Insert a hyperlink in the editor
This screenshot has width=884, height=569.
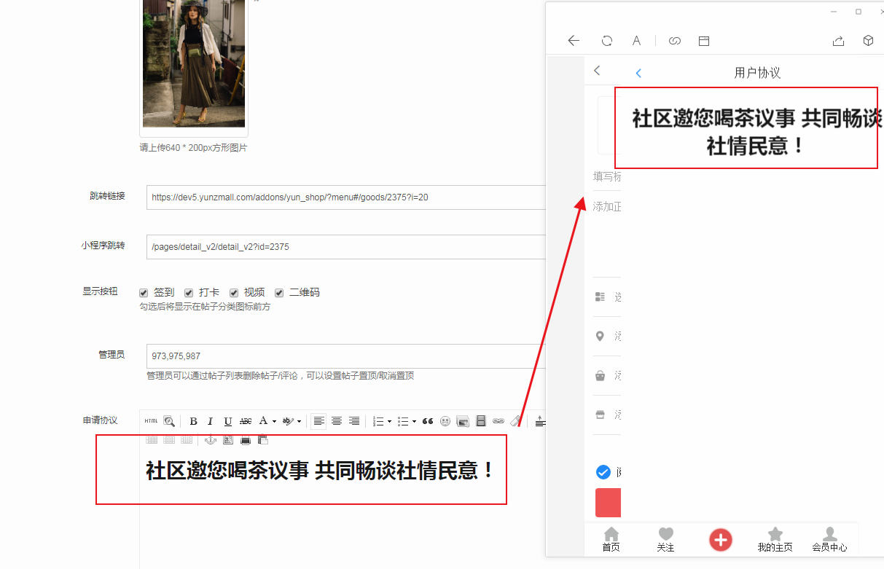click(498, 421)
